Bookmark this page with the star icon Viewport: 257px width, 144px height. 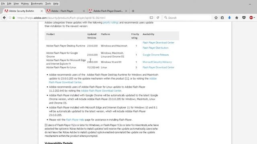[x=216, y=18]
